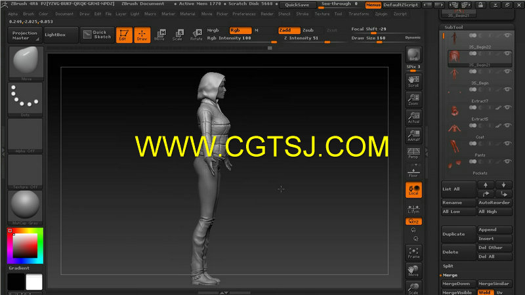Select the white secondary color swatch
This screenshot has height=295, width=525.
[34, 282]
